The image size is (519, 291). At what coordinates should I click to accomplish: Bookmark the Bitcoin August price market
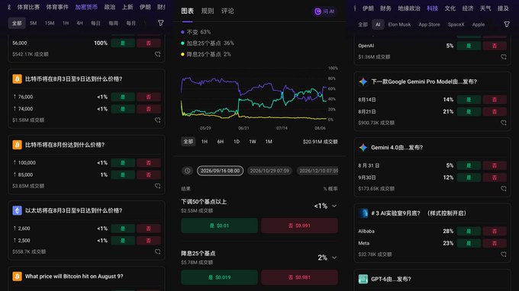click(x=157, y=186)
